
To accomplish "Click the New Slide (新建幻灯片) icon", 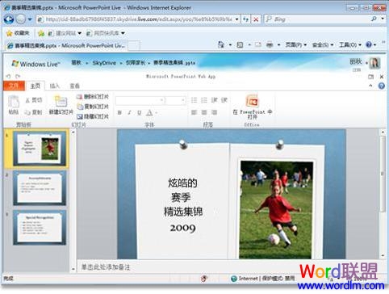I will coord(61,102).
